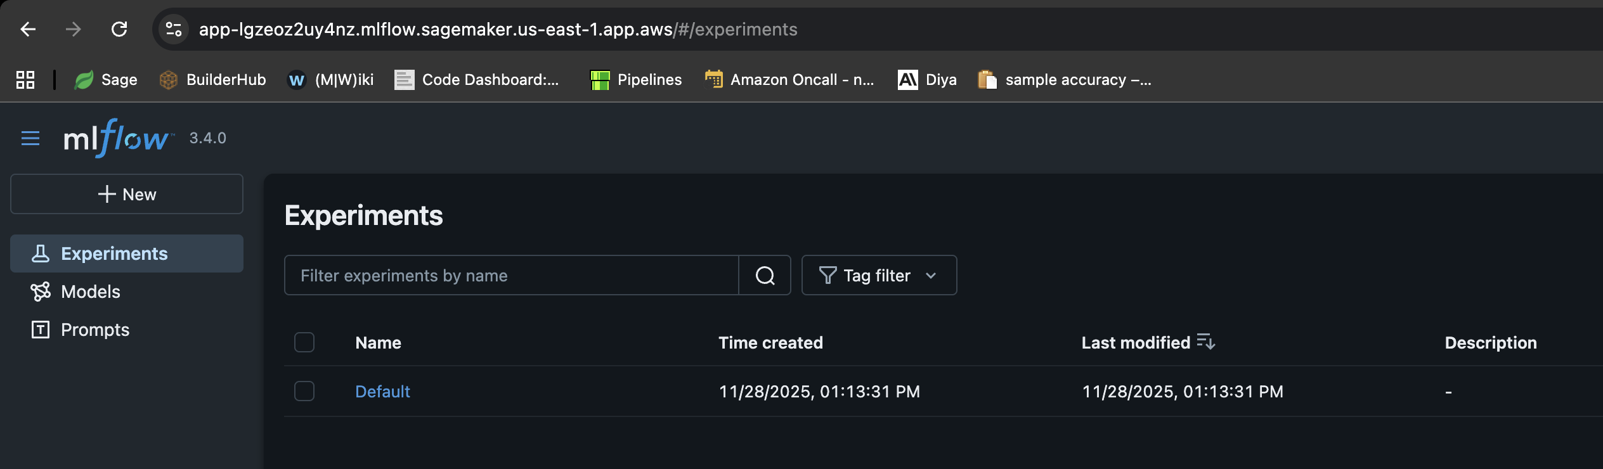Open the mlflow sidebar hamburger menu
This screenshot has height=469, width=1603.
(x=30, y=138)
